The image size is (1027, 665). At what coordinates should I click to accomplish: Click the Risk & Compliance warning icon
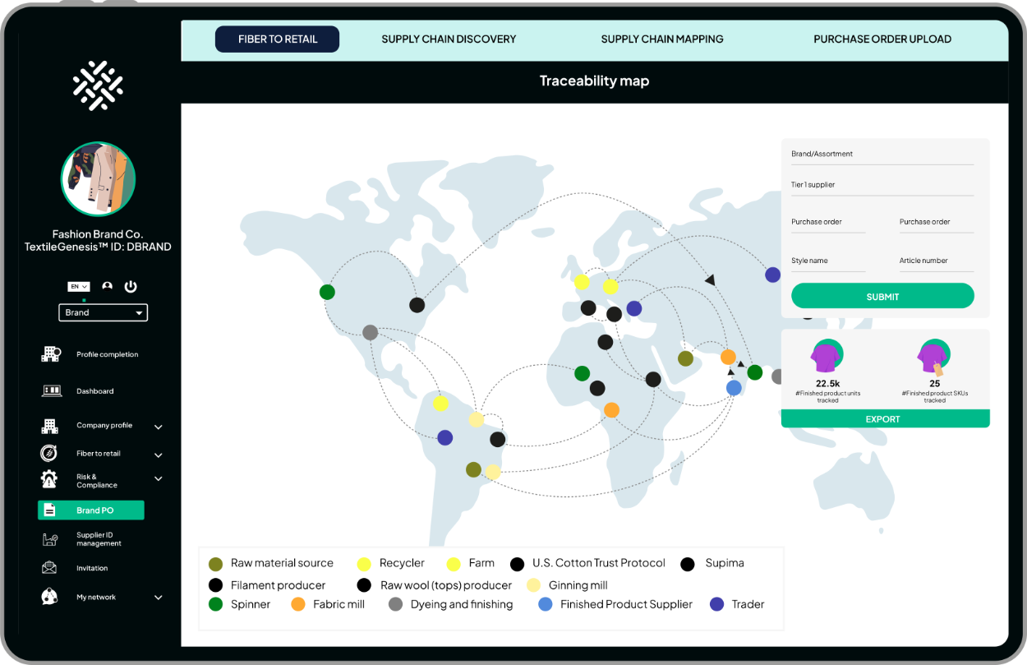49,480
